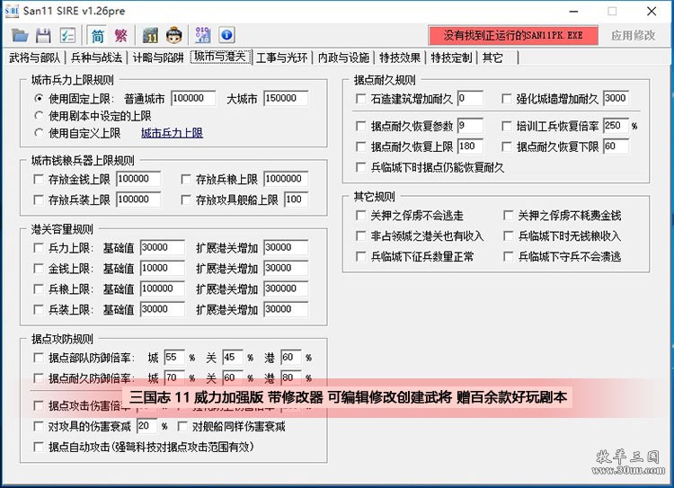Select 使用剧本中设定的上限 radio button

pos(39,116)
